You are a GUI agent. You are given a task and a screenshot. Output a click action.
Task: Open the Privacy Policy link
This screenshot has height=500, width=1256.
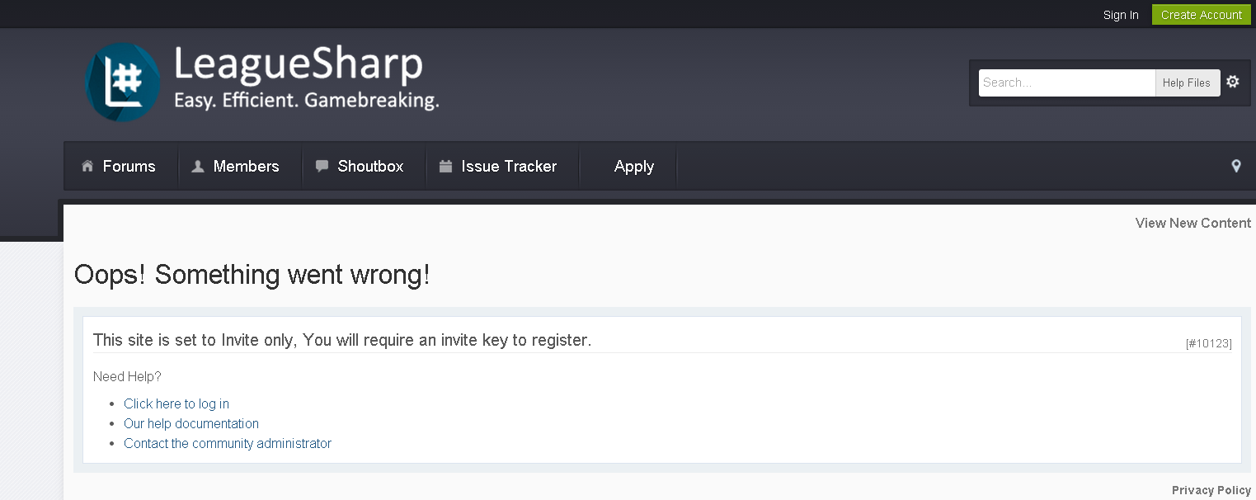[x=1211, y=490]
